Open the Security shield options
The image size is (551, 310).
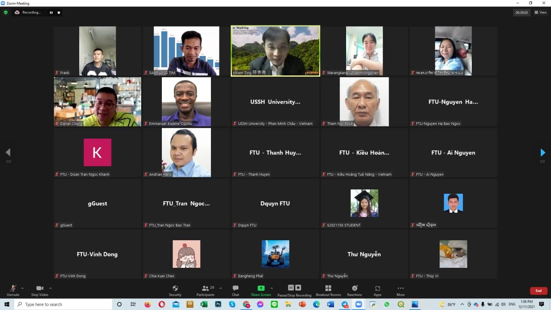coord(175,290)
